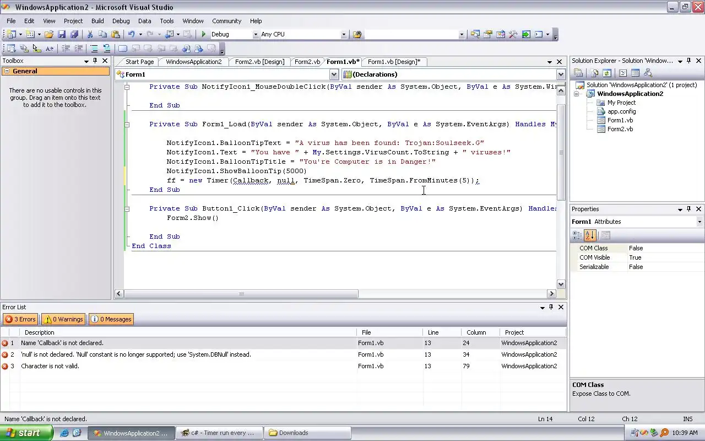Click View Class Diagram icon
The width and height of the screenshot is (705, 441).
coord(648,73)
